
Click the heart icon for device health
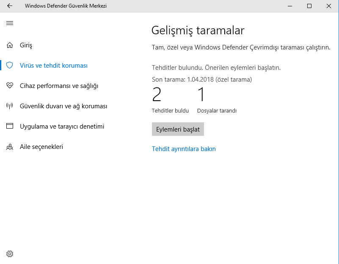[x=10, y=85]
